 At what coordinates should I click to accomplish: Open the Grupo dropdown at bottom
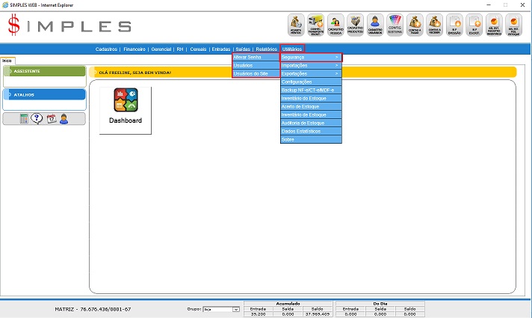click(x=221, y=309)
